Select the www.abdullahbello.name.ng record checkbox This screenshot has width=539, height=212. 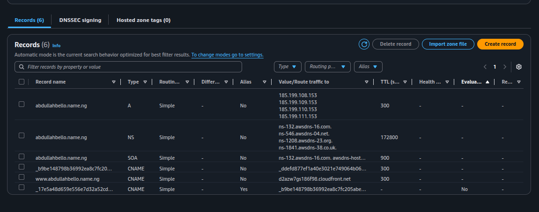click(x=22, y=177)
